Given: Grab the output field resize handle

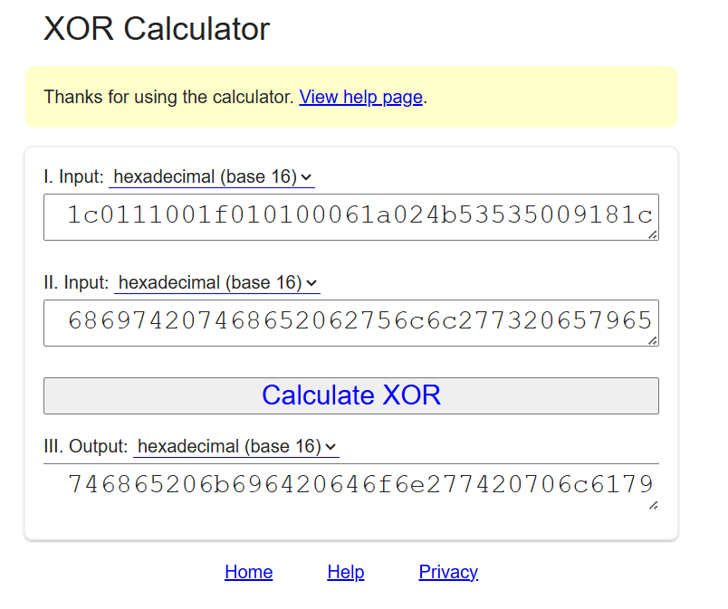Looking at the screenshot, I should (653, 505).
